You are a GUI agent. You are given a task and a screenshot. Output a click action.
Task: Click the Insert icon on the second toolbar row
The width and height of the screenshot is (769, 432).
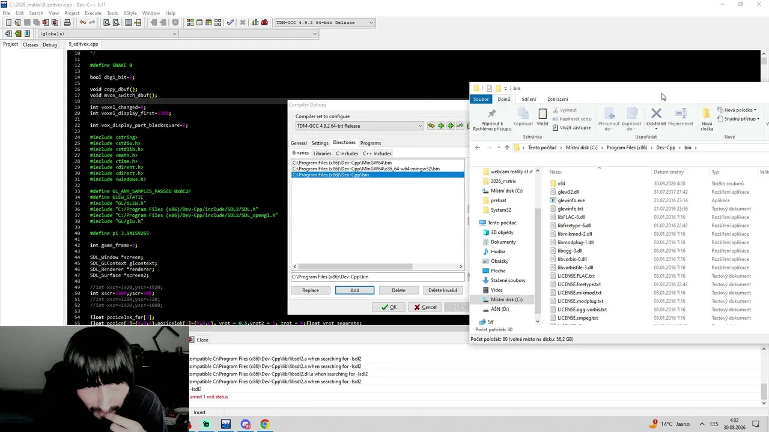point(8,34)
